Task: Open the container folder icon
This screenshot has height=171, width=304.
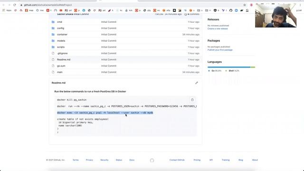Action: pyautogui.click(x=53, y=35)
